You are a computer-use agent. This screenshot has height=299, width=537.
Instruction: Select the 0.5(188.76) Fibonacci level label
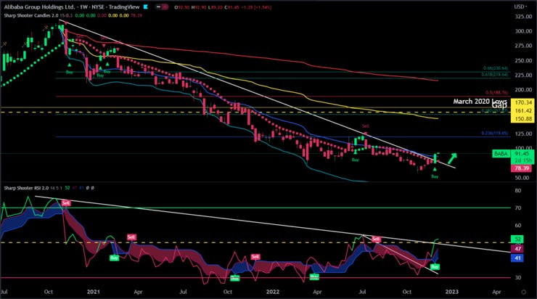click(x=496, y=93)
